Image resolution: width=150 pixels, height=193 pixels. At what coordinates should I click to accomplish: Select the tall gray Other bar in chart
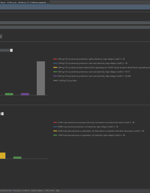point(41,78)
